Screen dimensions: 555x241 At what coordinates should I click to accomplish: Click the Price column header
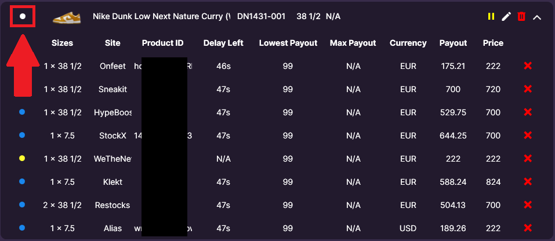pos(493,43)
